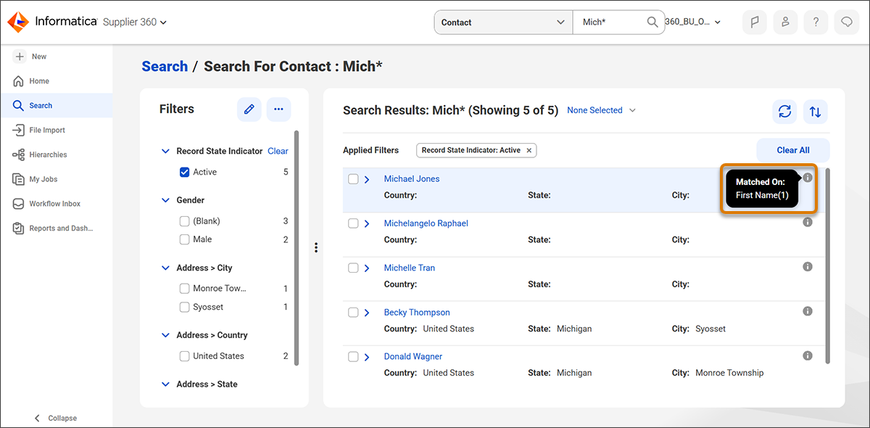
Task: Open the Donald Wagner contact link
Action: pos(413,357)
